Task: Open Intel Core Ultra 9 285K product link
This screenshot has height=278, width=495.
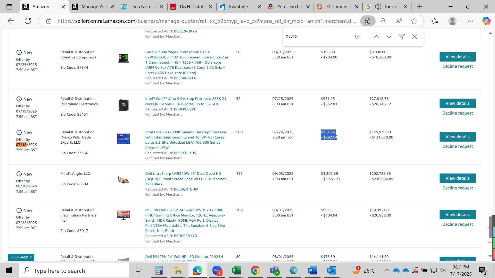Action: 186,101
